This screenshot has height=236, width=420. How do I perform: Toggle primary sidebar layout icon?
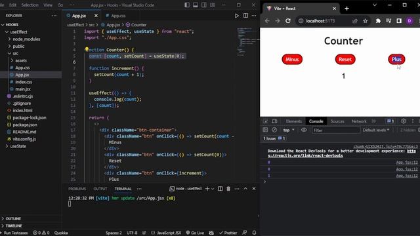point(187,5)
